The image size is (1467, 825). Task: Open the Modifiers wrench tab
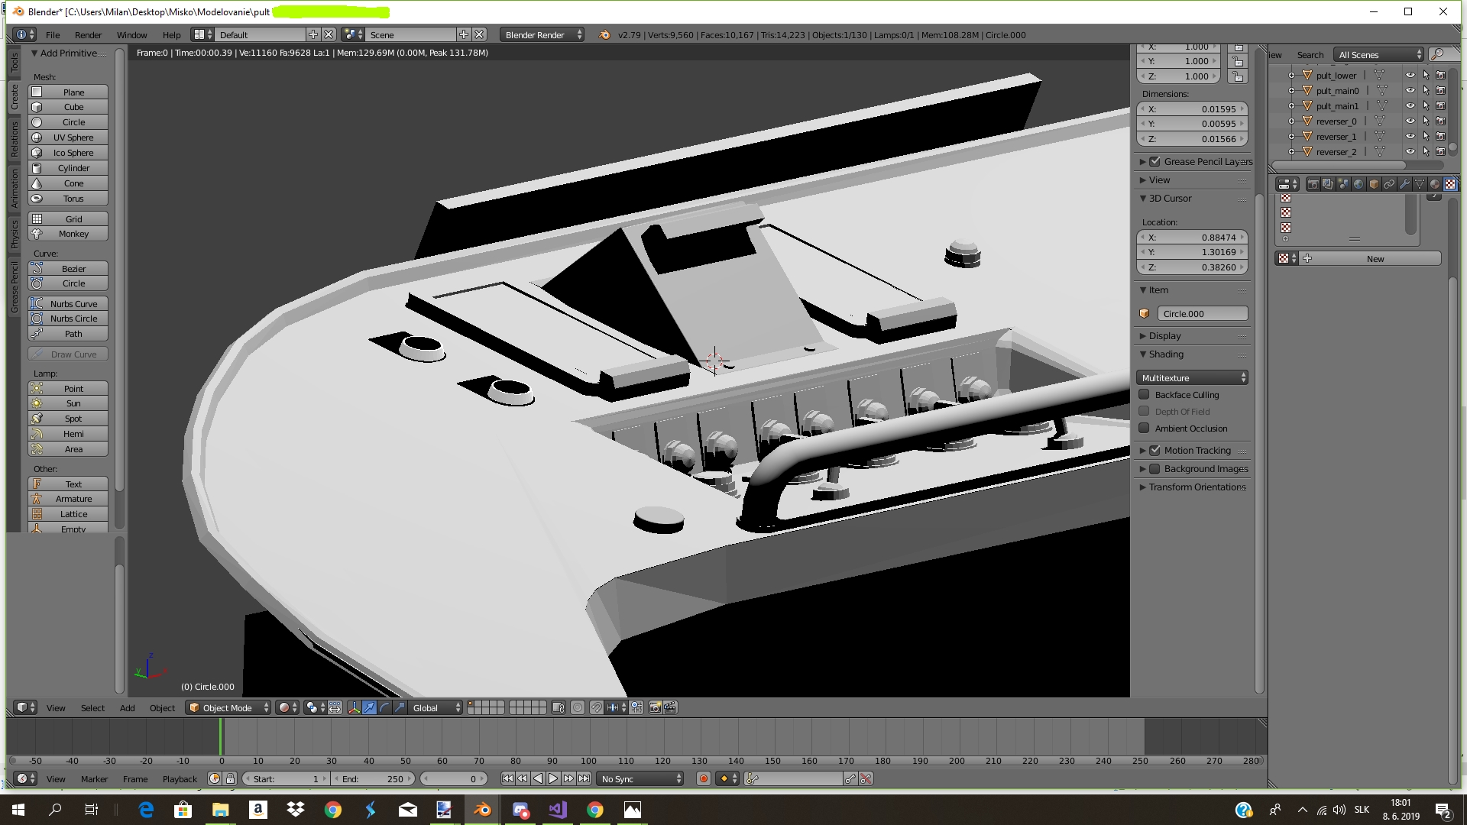click(x=1404, y=184)
